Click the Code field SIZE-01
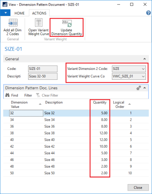Image resolution: width=152 pixels, height=194 pixels. click(43, 69)
